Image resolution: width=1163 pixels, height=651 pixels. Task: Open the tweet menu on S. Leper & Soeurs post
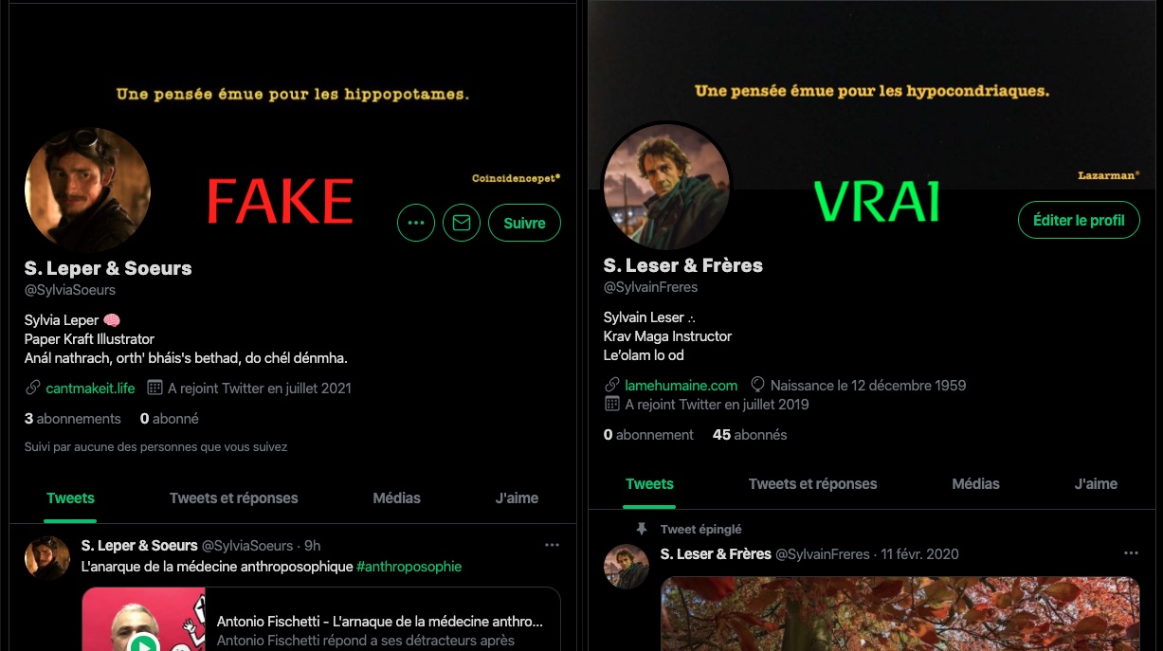(x=552, y=546)
